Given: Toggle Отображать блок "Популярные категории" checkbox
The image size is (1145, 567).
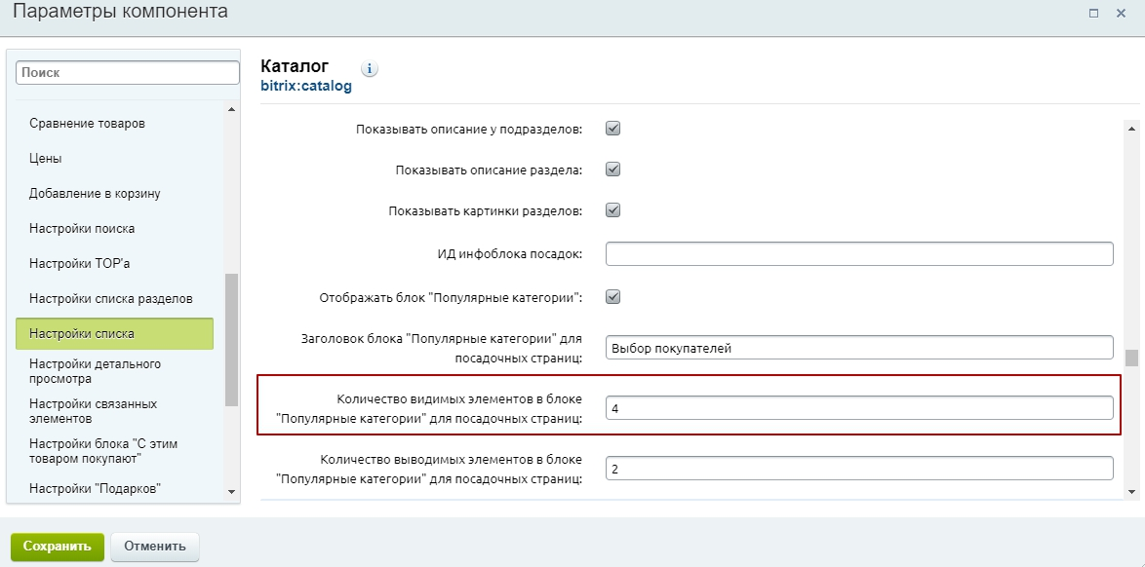Looking at the screenshot, I should (x=613, y=297).
